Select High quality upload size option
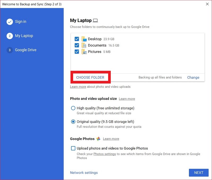This screenshot has height=180, width=212. coord(73,108)
